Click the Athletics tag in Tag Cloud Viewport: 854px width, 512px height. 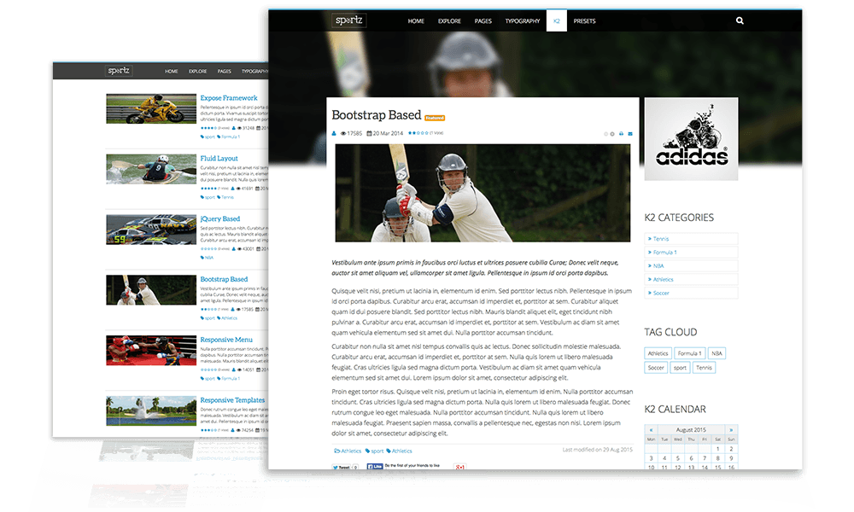tap(658, 353)
